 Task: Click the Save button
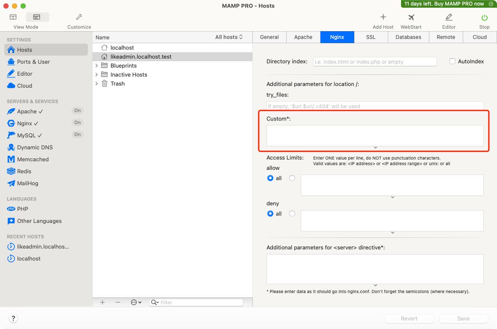click(463, 318)
